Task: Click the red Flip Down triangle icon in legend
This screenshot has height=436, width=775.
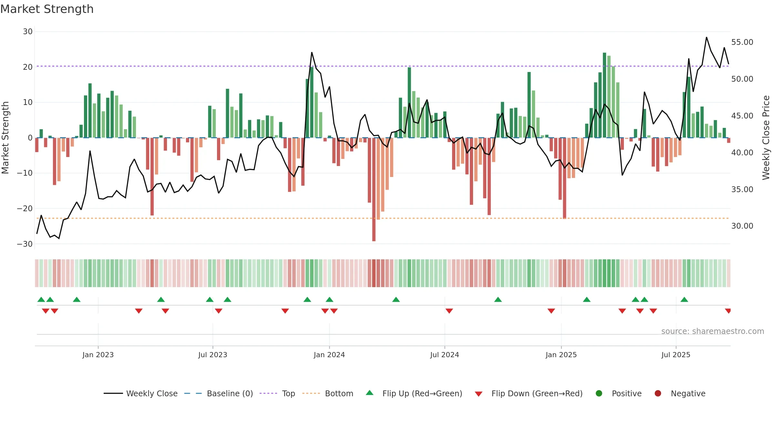Action: 479,394
